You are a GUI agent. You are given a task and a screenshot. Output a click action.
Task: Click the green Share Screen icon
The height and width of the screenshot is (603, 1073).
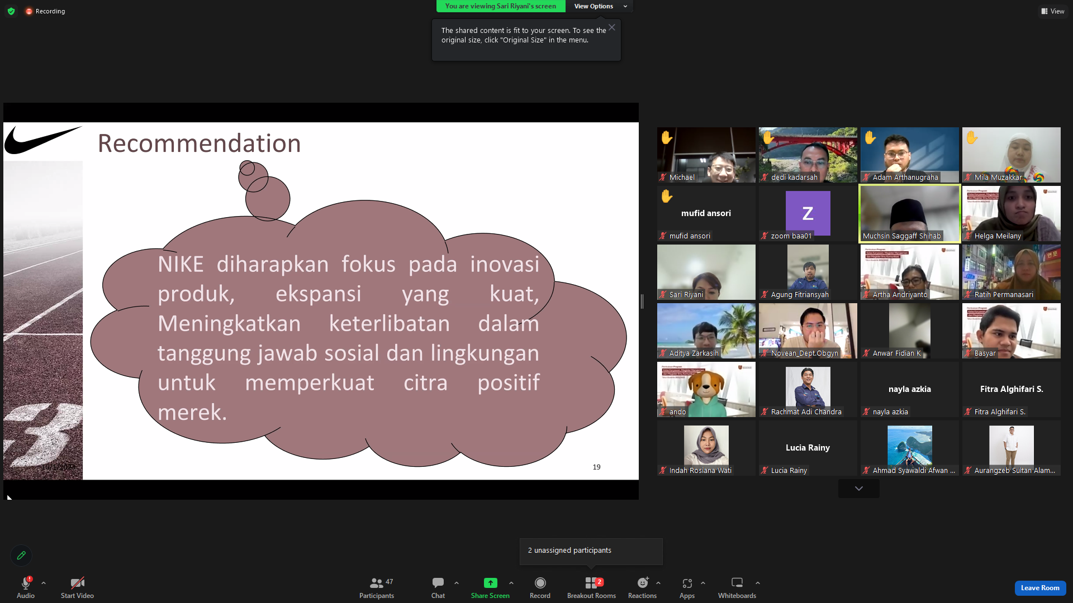click(x=490, y=583)
